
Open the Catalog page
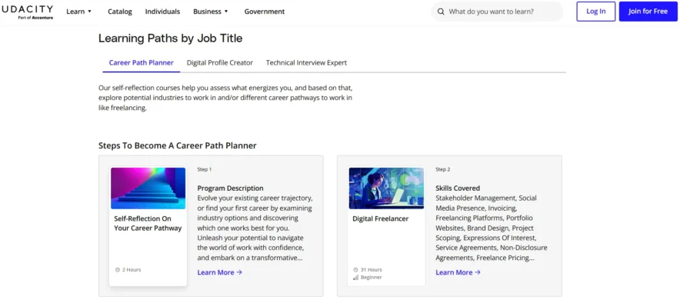point(120,12)
